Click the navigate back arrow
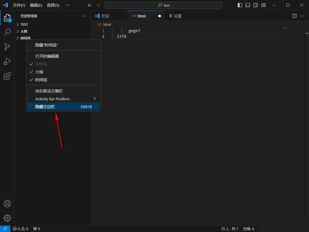Image resolution: width=309 pixels, height=232 pixels. (x=90, y=5)
